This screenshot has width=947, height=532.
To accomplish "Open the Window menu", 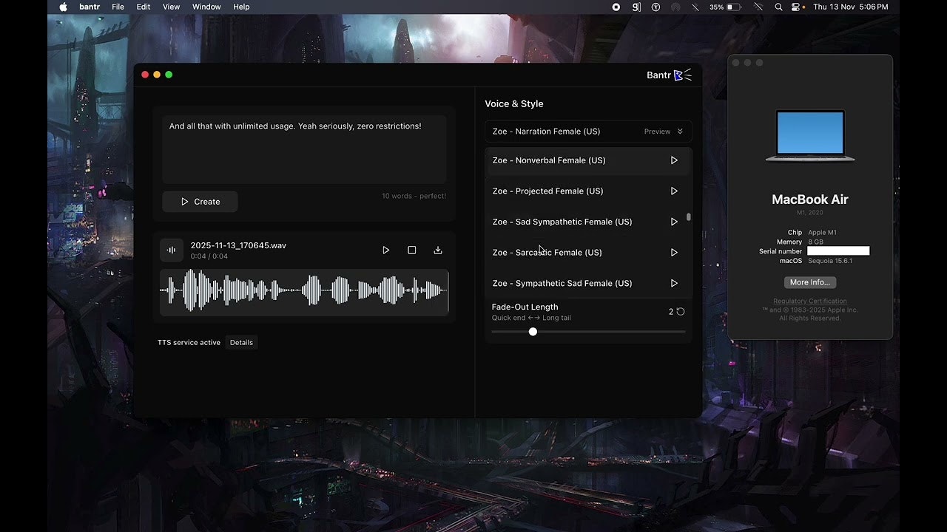I will click(206, 7).
